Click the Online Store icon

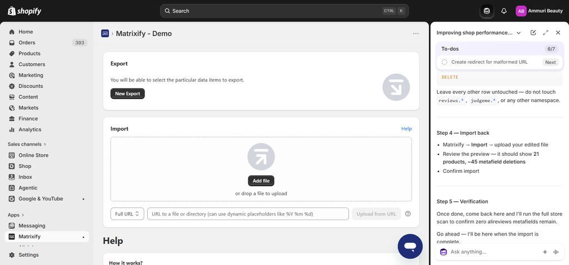(x=12, y=155)
